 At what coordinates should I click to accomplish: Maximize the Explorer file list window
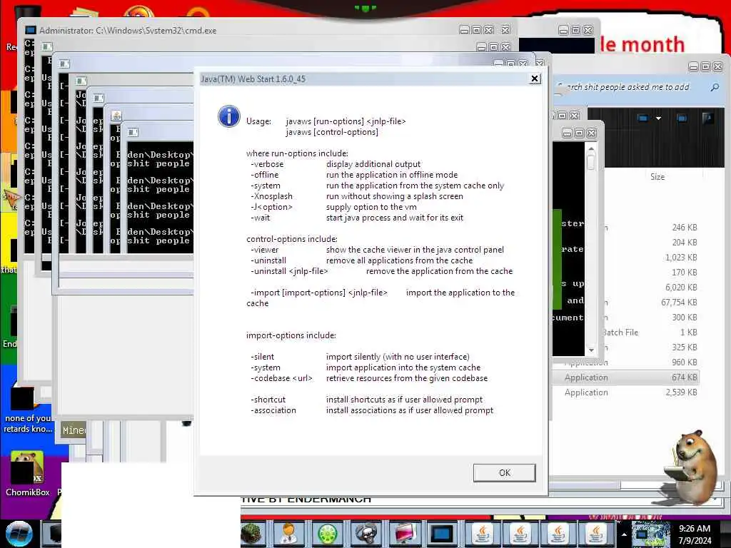click(705, 66)
